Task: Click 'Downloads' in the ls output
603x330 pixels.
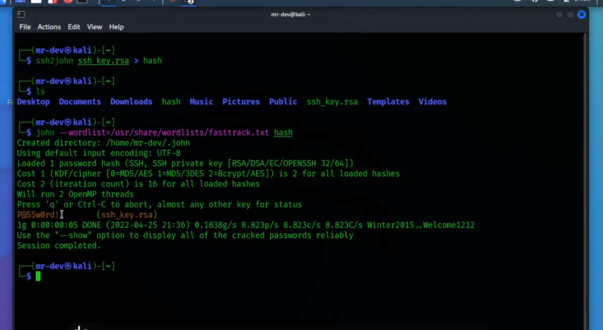Action: pos(131,102)
